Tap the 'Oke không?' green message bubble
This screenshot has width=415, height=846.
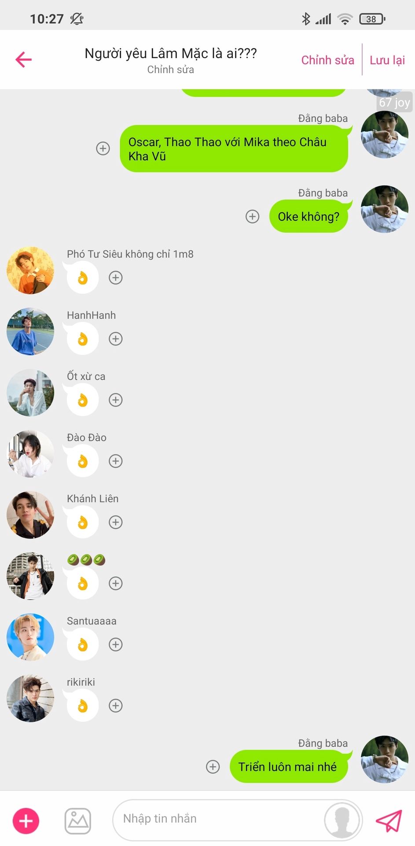pos(308,216)
